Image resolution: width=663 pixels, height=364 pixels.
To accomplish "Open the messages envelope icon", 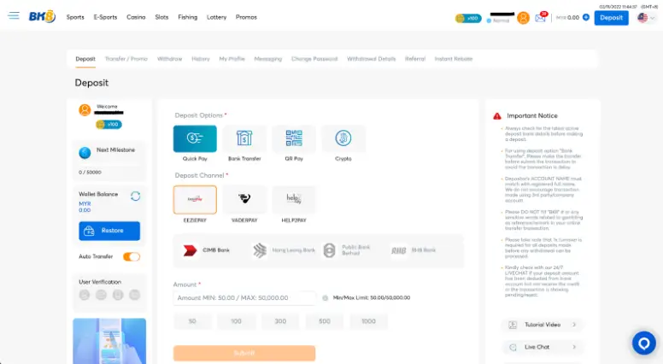I will tap(540, 17).
